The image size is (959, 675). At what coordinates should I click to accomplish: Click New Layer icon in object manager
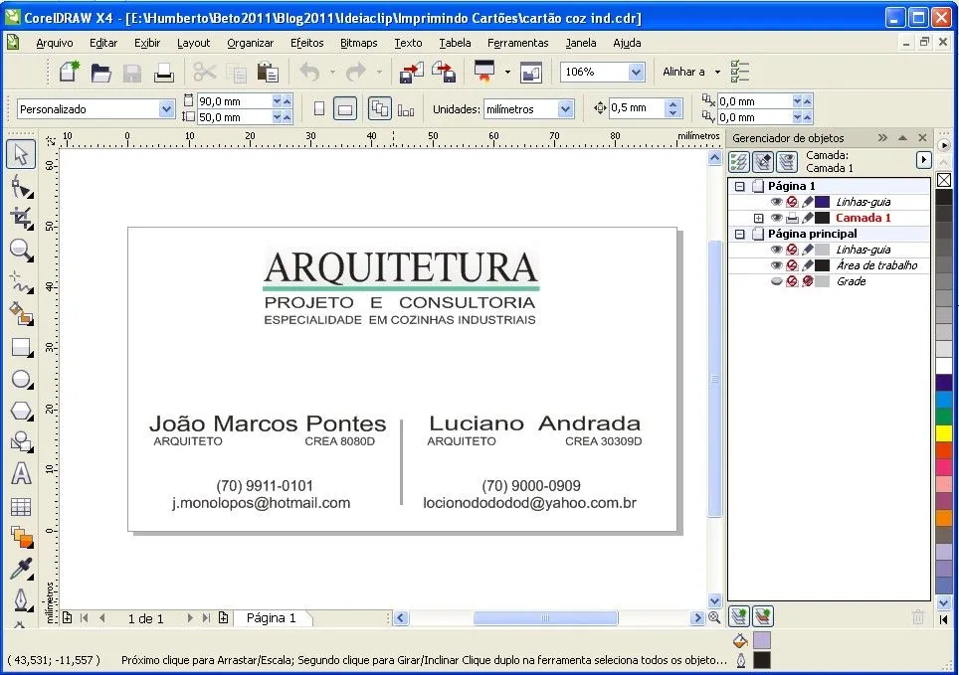point(739,616)
